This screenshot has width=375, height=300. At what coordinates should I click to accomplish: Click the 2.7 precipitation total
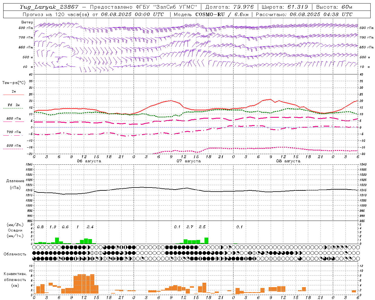[x=190, y=227]
